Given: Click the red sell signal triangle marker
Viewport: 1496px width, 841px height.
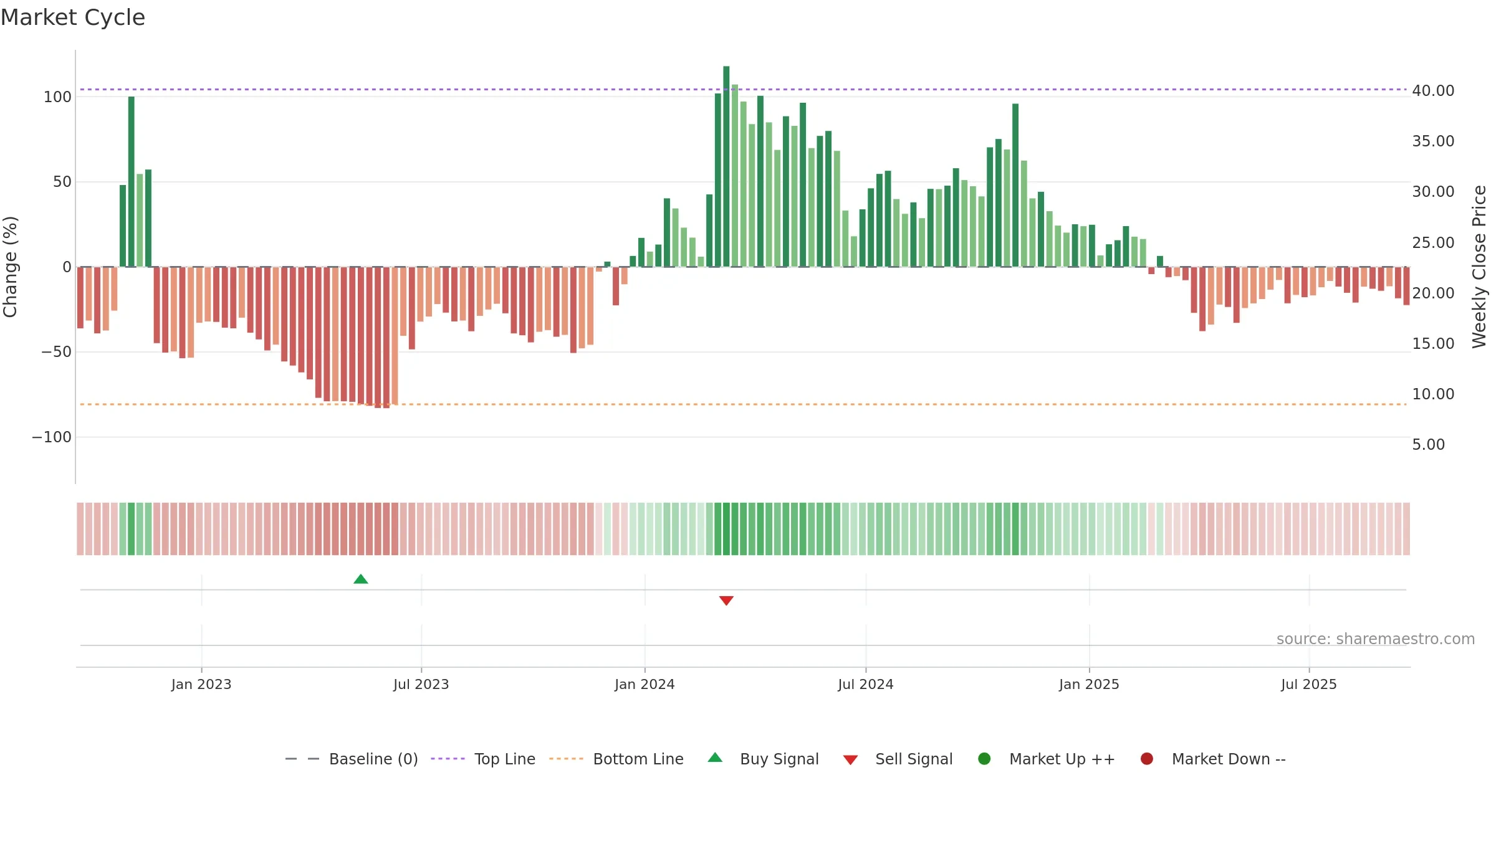Looking at the screenshot, I should coord(726,601).
